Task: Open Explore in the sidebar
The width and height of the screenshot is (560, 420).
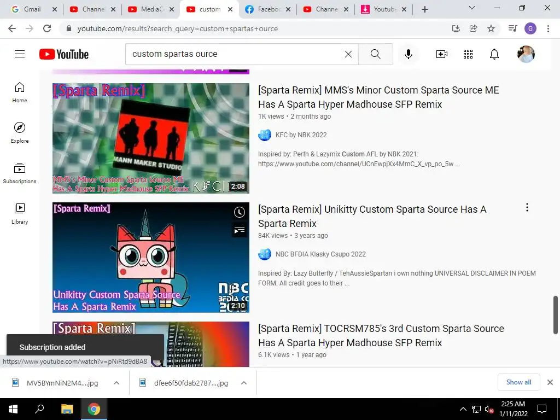Action: pos(20,133)
